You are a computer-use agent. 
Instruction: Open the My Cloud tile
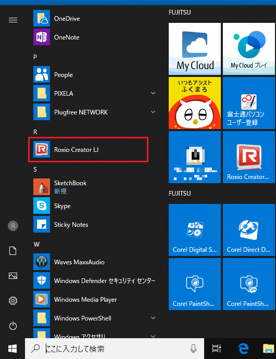point(195,49)
